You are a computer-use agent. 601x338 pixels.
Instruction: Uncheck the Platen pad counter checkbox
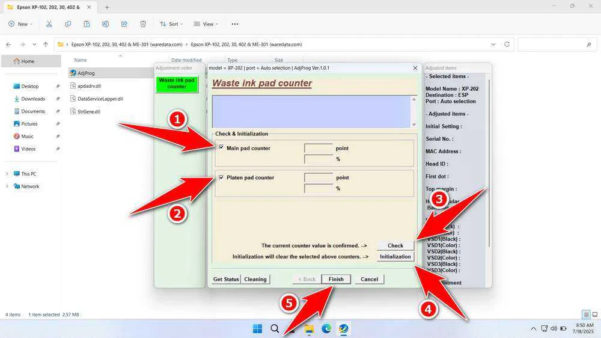click(x=221, y=177)
